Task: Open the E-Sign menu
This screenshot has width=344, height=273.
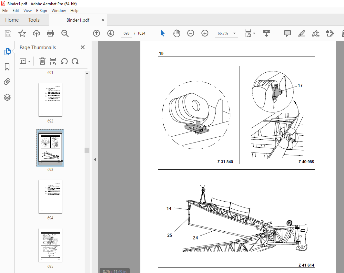Action: coord(41,11)
